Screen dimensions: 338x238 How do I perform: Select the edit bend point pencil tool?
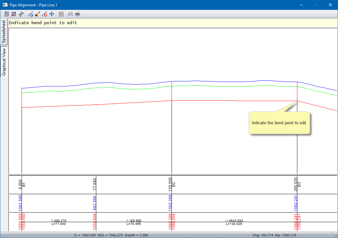pyautogui.click(x=37, y=14)
